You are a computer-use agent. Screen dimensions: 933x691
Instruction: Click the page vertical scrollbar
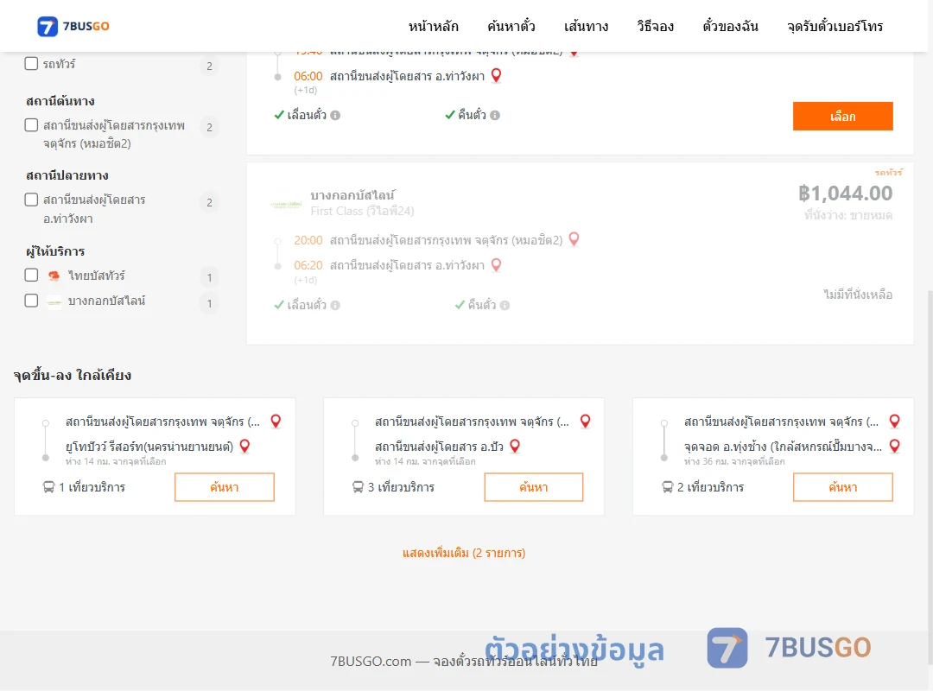pos(930,476)
